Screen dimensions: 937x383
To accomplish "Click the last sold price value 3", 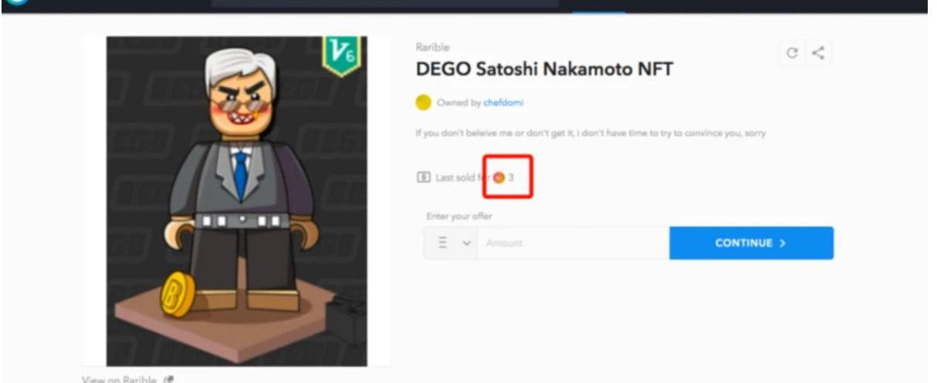I will pos(511,177).
